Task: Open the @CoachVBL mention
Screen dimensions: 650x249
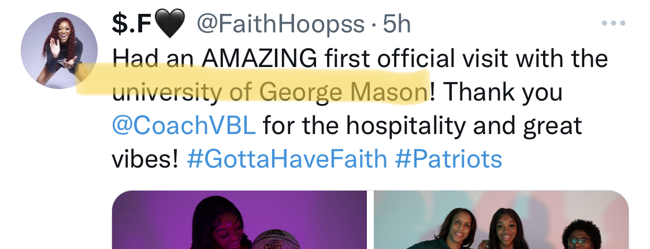Action: (x=184, y=125)
